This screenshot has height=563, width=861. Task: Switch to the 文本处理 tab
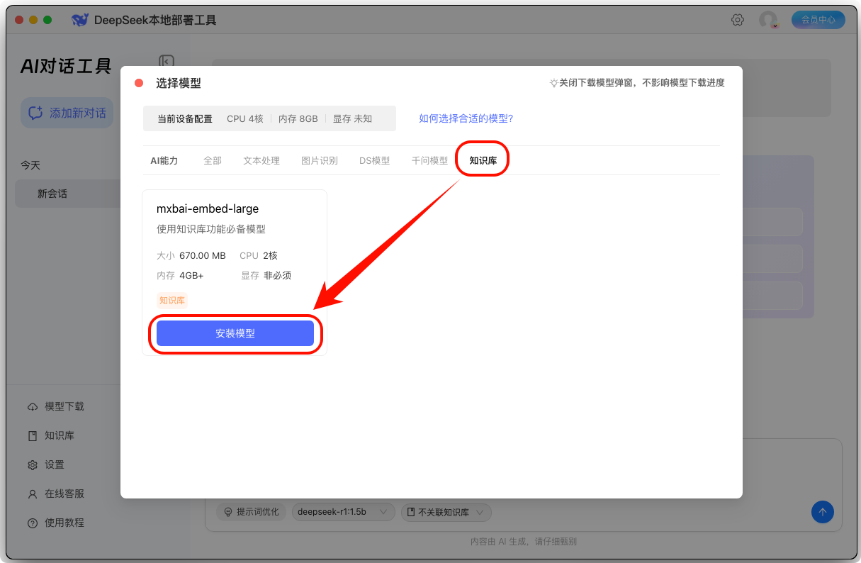[x=261, y=160]
